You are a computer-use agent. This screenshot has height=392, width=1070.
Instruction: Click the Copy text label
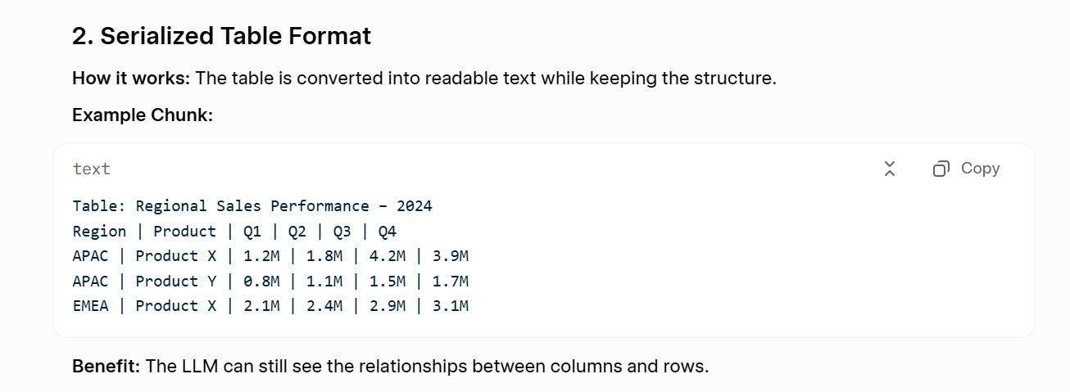(x=980, y=168)
